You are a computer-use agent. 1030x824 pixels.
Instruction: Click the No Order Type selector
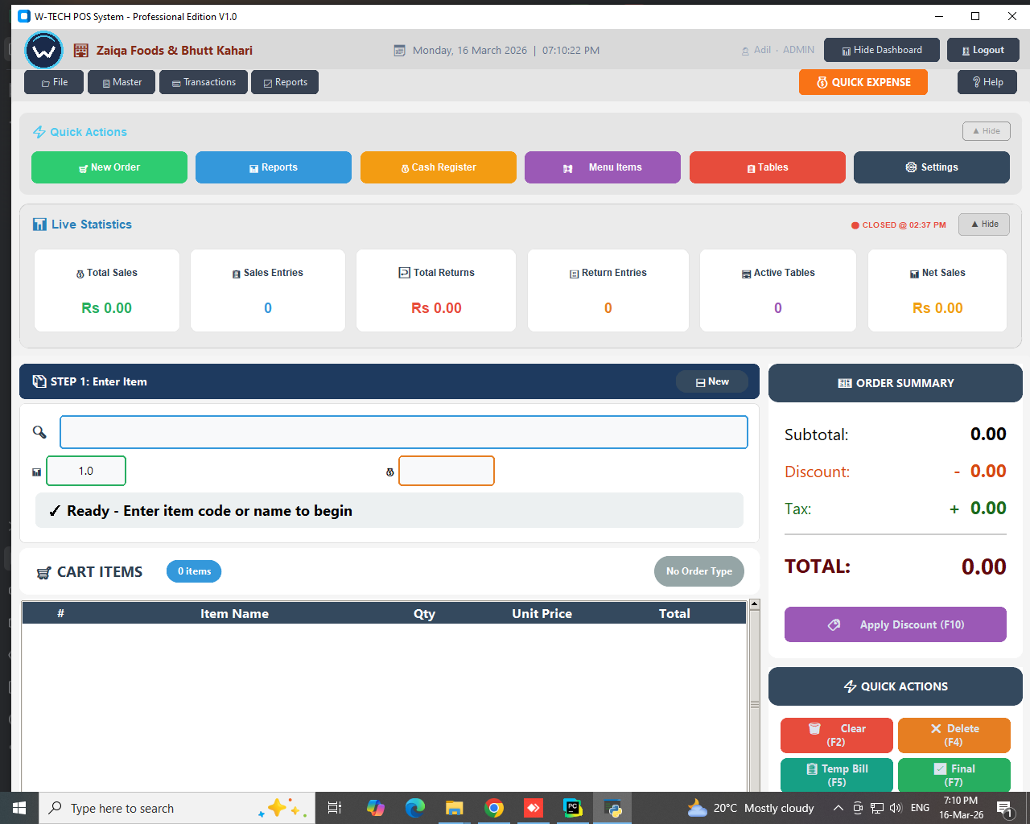point(699,571)
